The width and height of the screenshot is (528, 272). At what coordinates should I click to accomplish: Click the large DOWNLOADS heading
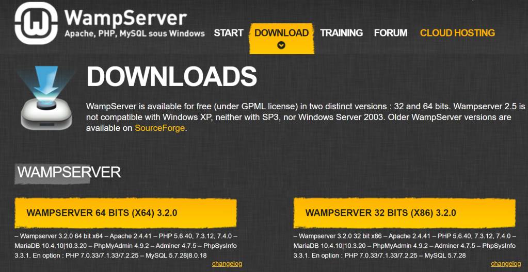171,77
